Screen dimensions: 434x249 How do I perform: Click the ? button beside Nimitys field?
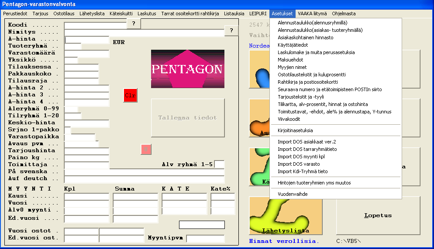[231, 31]
